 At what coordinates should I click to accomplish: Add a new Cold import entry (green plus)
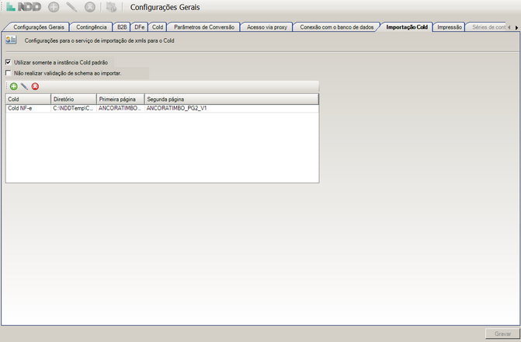(14, 86)
